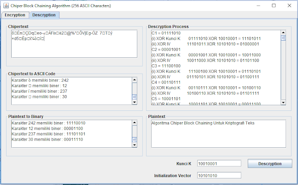Click the plaintext 'Algoritma Chiper Block Chaining' text
298x185 pixels.
tap(182, 123)
